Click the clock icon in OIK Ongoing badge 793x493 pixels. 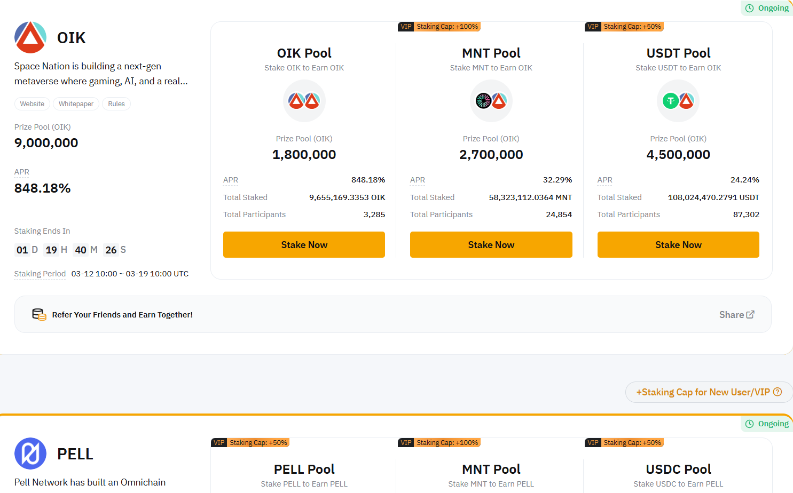pyautogui.click(x=750, y=8)
